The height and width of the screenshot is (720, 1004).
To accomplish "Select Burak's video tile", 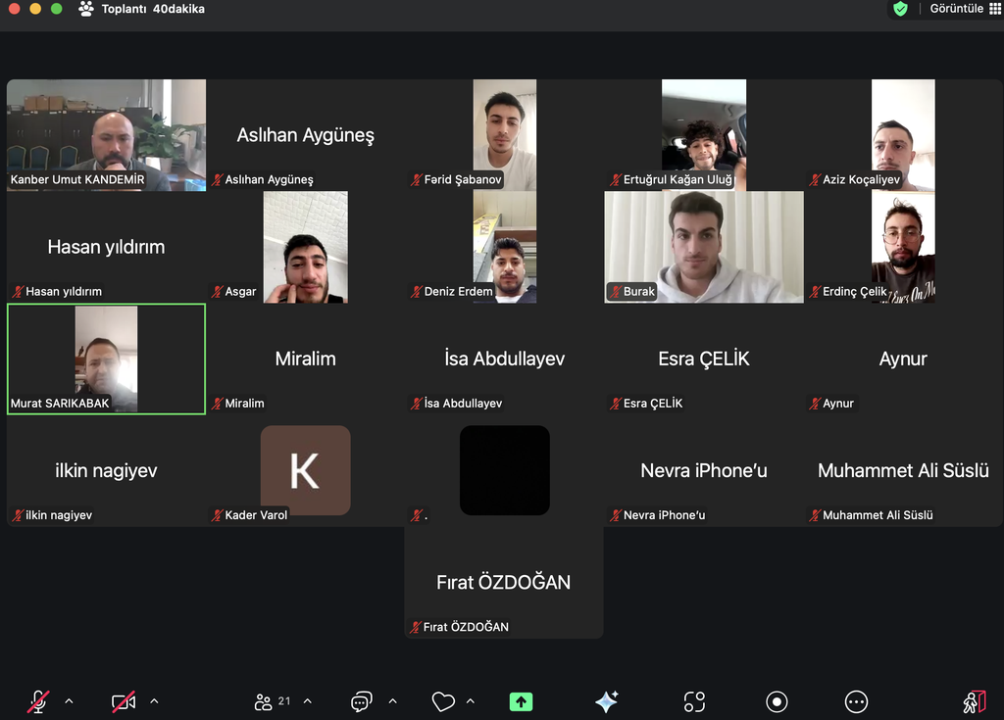I will click(704, 247).
